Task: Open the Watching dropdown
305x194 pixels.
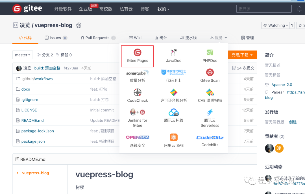Action: (275, 25)
